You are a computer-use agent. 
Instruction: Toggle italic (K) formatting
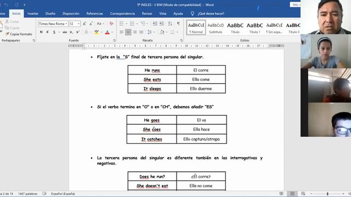coord(48,32)
